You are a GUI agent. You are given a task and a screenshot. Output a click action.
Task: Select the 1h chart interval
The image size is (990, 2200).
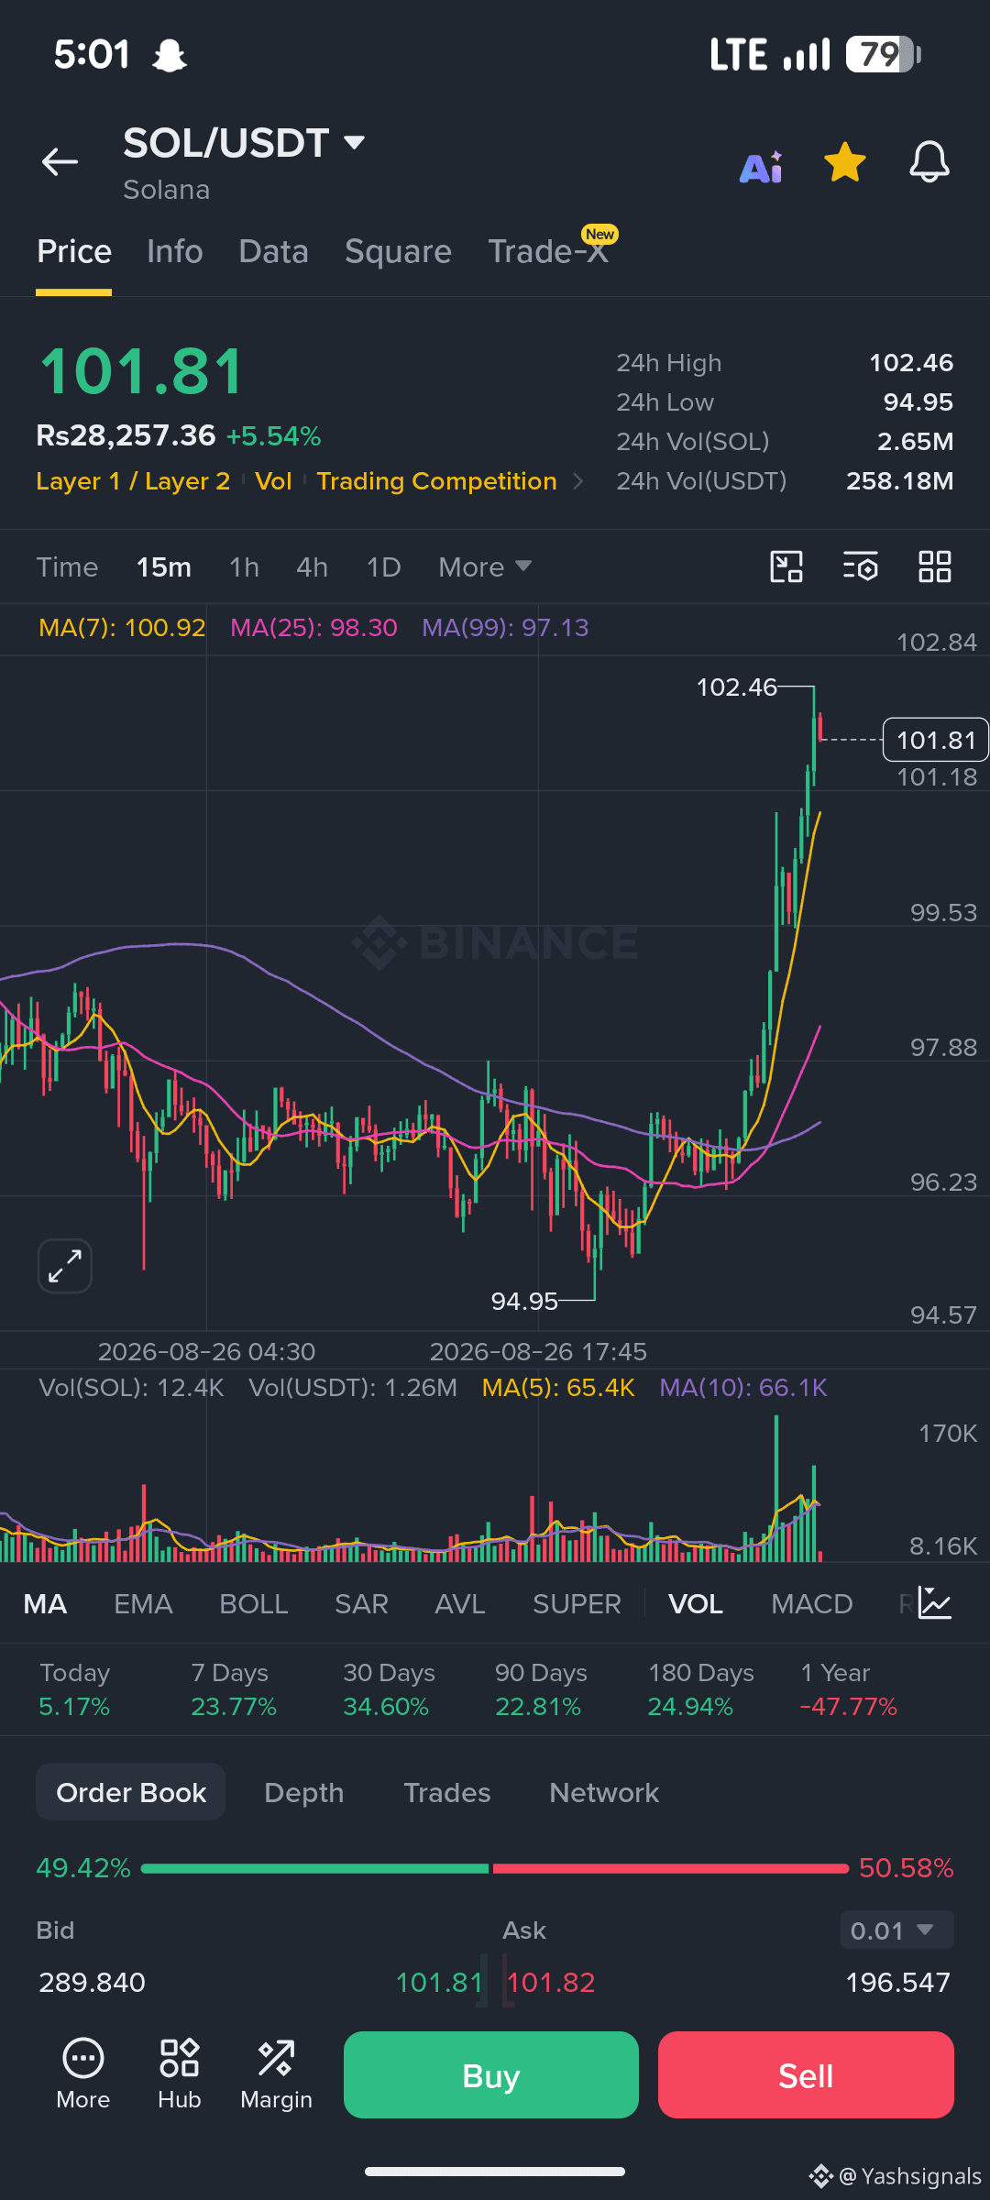(x=244, y=567)
